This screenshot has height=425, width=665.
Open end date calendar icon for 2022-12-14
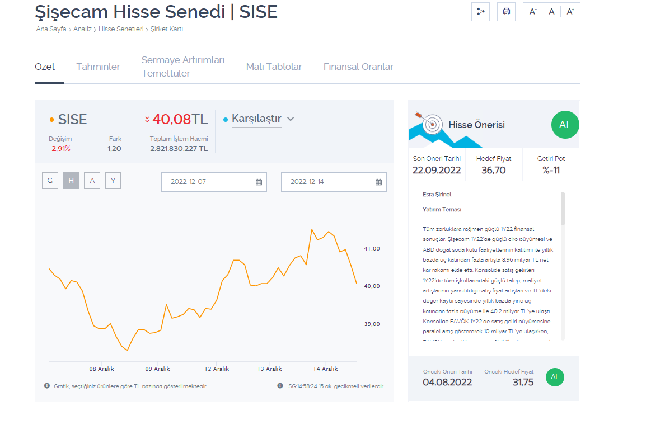pos(379,182)
